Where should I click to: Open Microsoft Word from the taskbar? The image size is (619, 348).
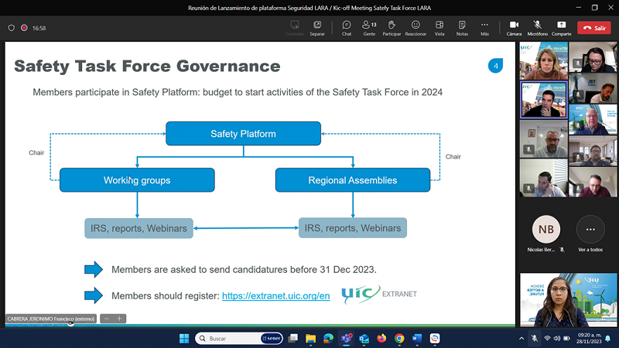(417, 339)
